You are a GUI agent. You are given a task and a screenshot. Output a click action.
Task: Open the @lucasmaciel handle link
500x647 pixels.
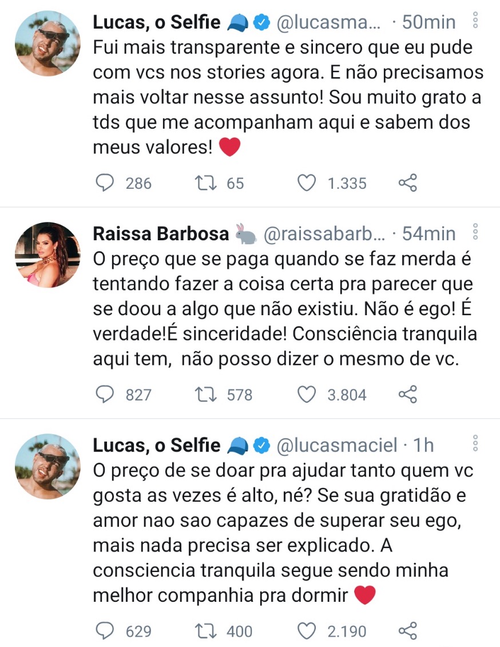(338, 445)
